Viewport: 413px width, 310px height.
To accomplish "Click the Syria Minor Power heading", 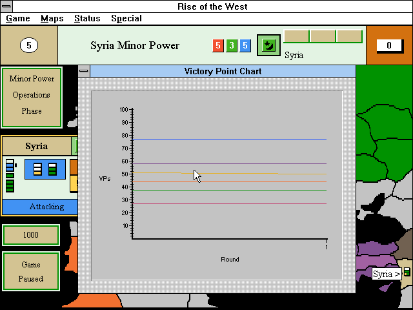I will [x=135, y=45].
